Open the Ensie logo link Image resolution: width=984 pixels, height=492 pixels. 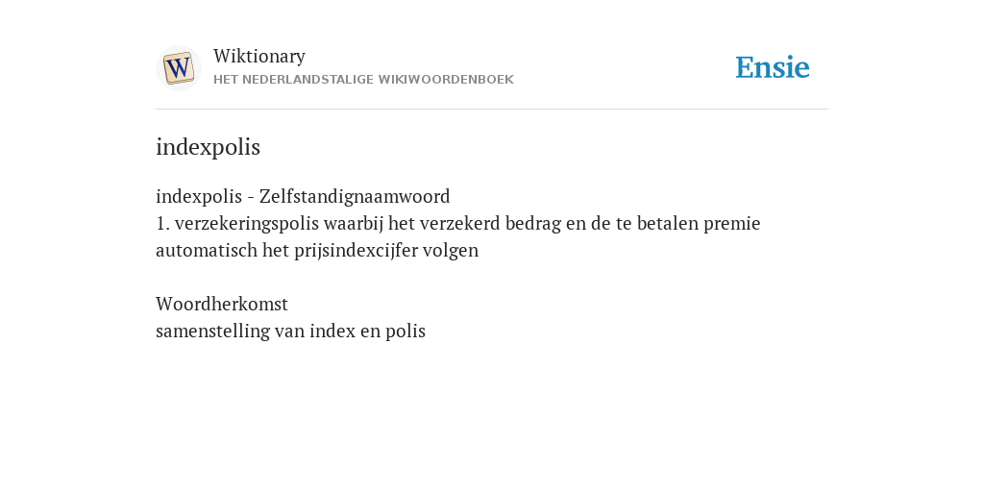pyautogui.click(x=773, y=67)
